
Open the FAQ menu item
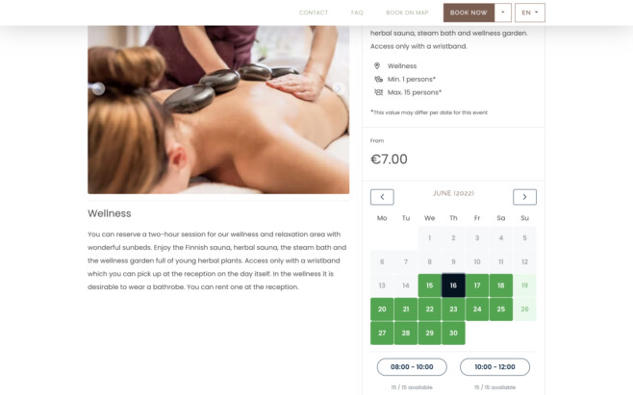(x=357, y=12)
